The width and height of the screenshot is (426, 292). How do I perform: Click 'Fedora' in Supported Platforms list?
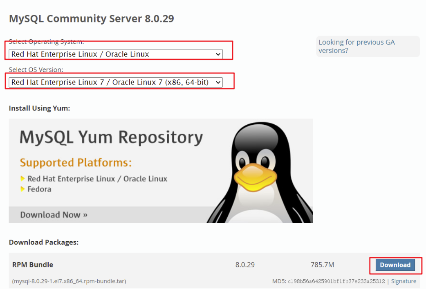(39, 189)
